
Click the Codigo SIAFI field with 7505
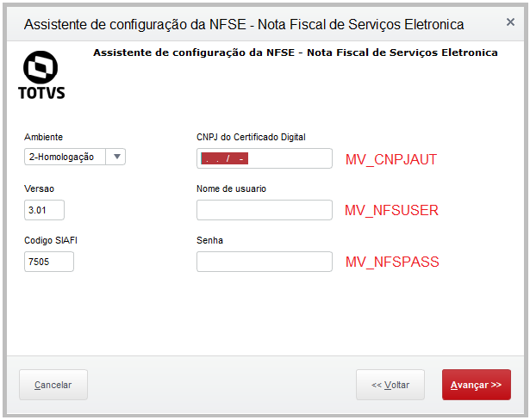coord(49,262)
